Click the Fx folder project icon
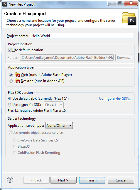 tap(129, 19)
